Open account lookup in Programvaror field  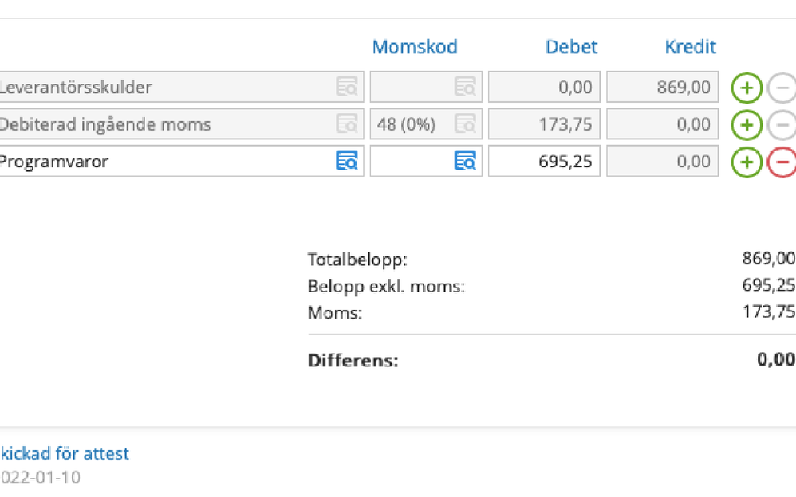[347, 162]
